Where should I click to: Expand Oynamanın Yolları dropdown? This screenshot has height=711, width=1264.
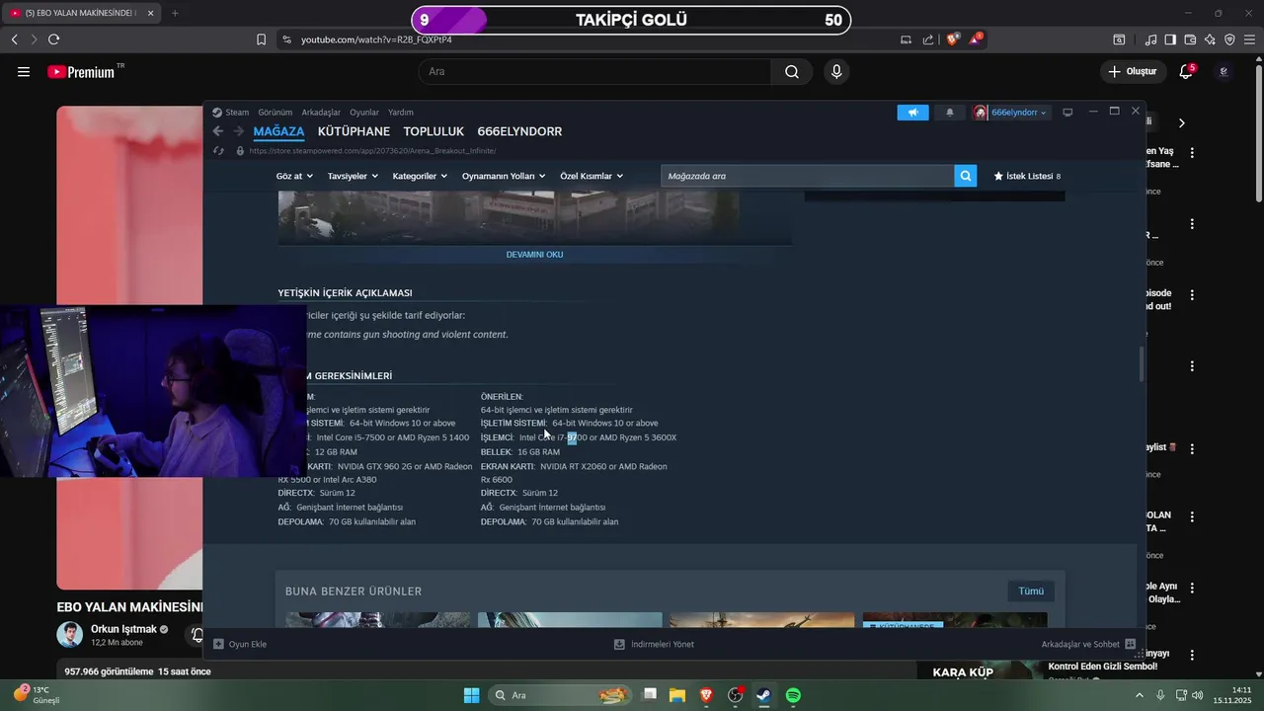point(504,176)
